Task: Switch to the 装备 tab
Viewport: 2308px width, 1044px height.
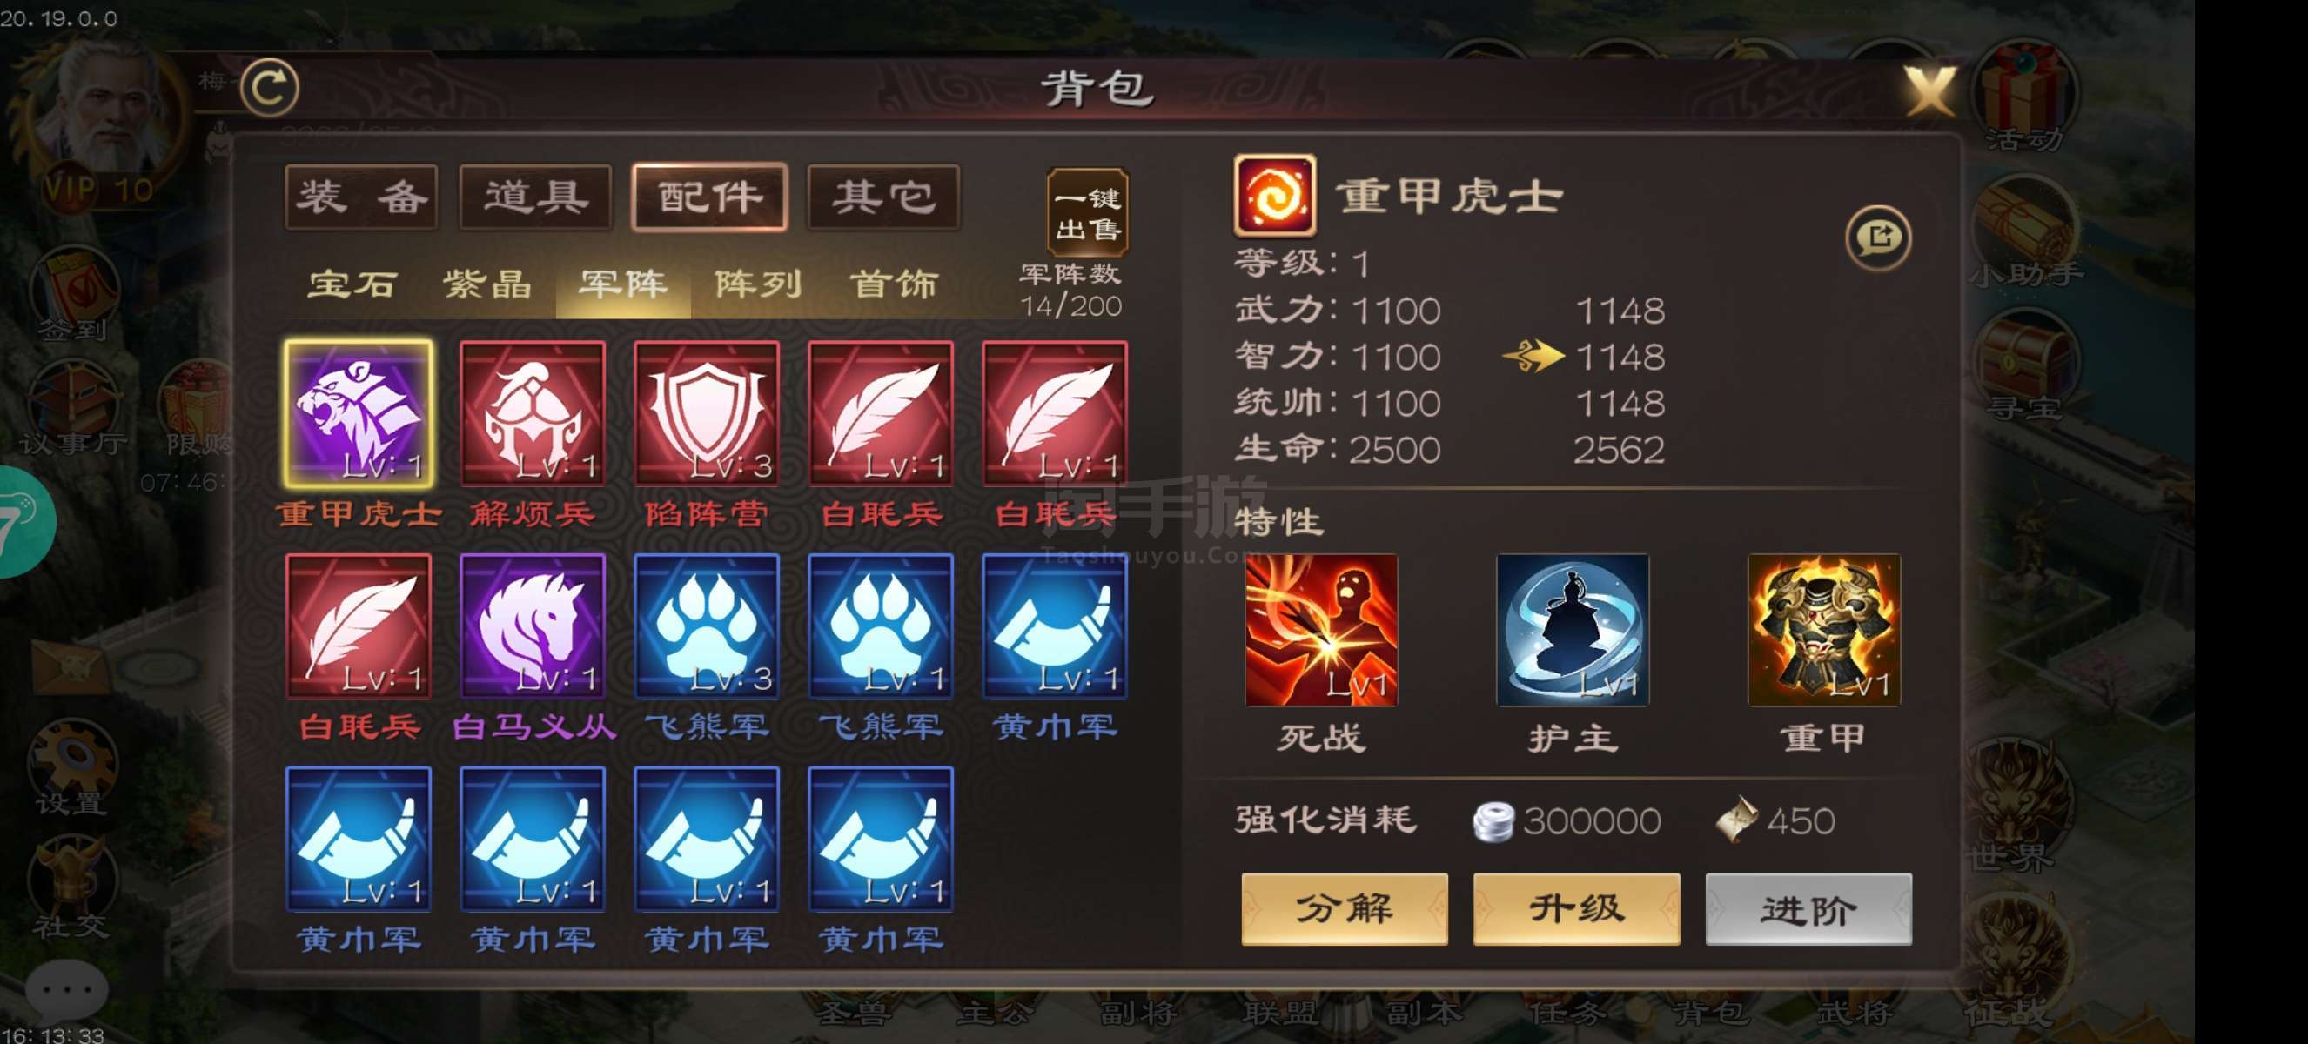Action: click(361, 197)
